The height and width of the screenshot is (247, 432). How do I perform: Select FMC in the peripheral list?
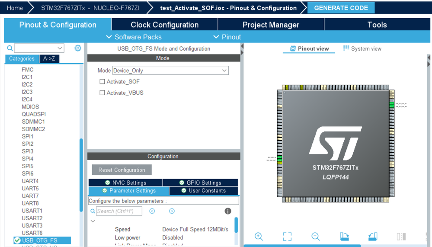click(28, 70)
